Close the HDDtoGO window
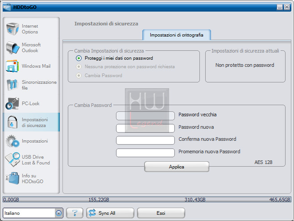This screenshot has width=294, height=221. coord(287,7)
